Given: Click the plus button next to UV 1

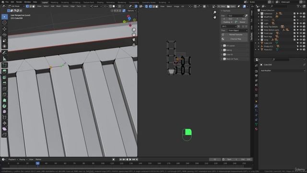Looking at the screenshot, I should [x=239, y=26].
